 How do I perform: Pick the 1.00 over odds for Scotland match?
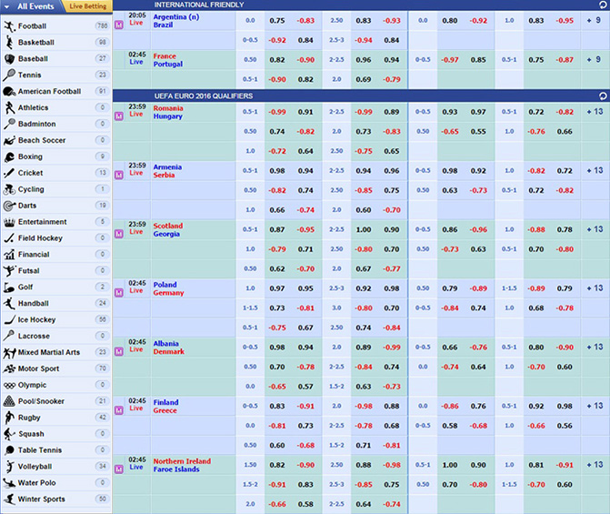coord(364,230)
